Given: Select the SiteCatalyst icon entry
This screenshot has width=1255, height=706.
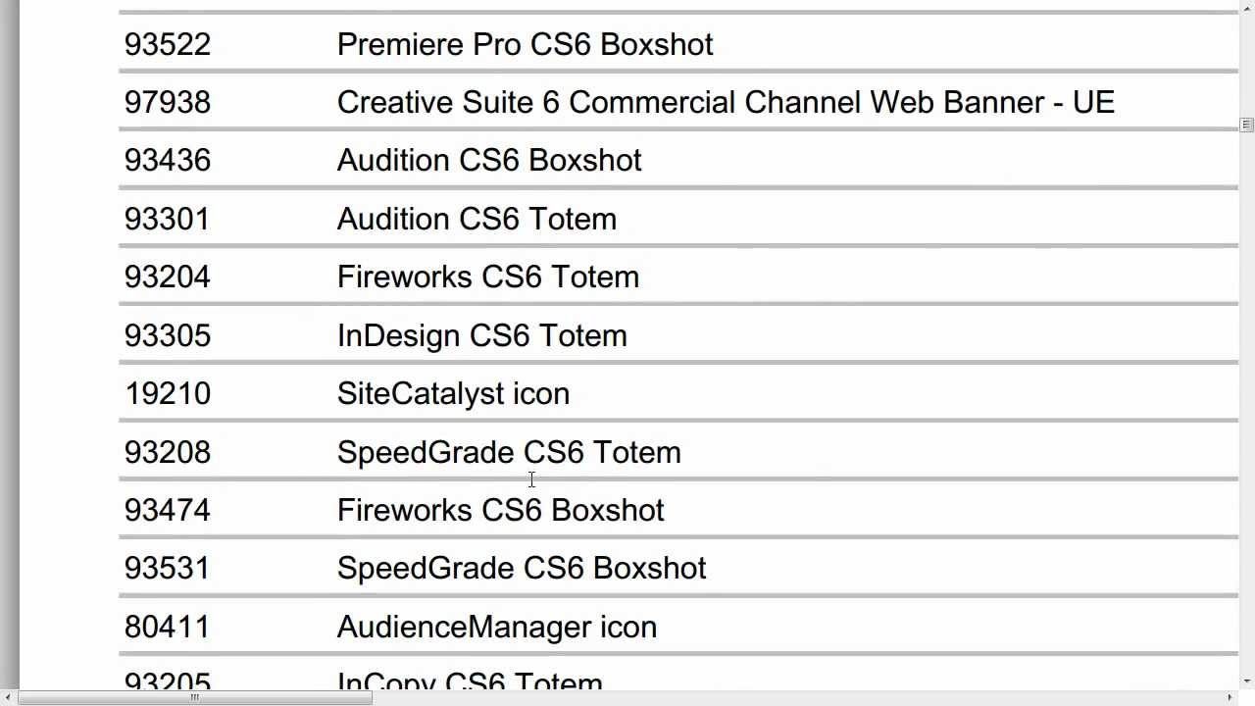Looking at the screenshot, I should [453, 393].
